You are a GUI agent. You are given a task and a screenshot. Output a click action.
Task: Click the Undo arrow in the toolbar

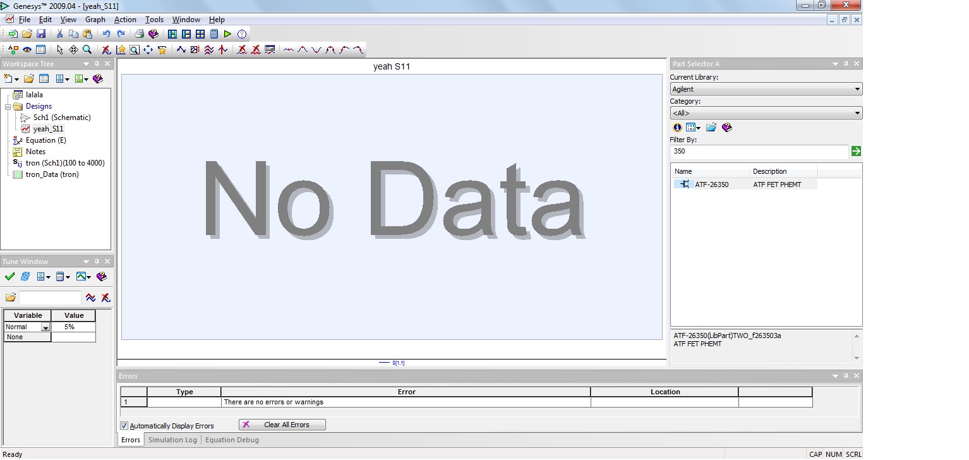point(107,34)
